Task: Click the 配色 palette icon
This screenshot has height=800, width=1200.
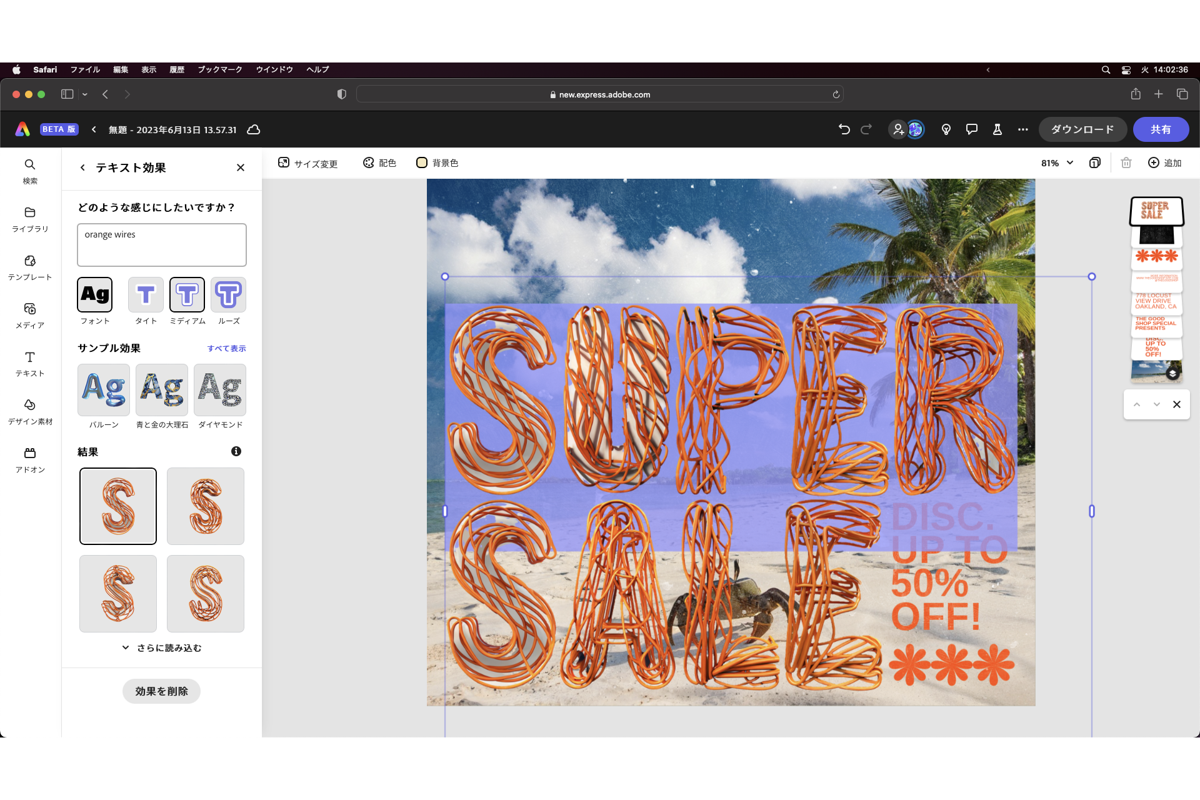Action: (x=379, y=163)
